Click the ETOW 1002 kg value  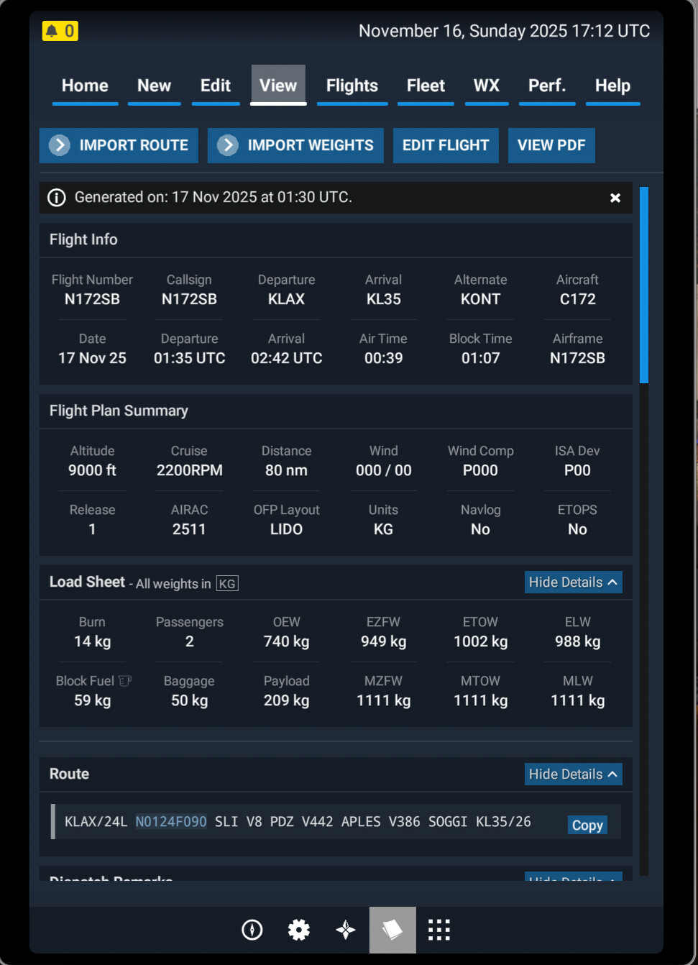coord(480,641)
